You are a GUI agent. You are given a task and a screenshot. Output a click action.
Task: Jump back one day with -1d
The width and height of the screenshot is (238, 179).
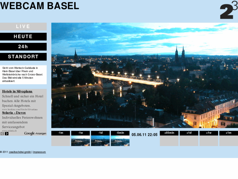click(x=100, y=133)
